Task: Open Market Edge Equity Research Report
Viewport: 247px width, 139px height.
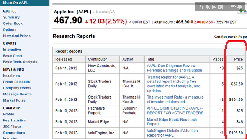Action: (172, 121)
